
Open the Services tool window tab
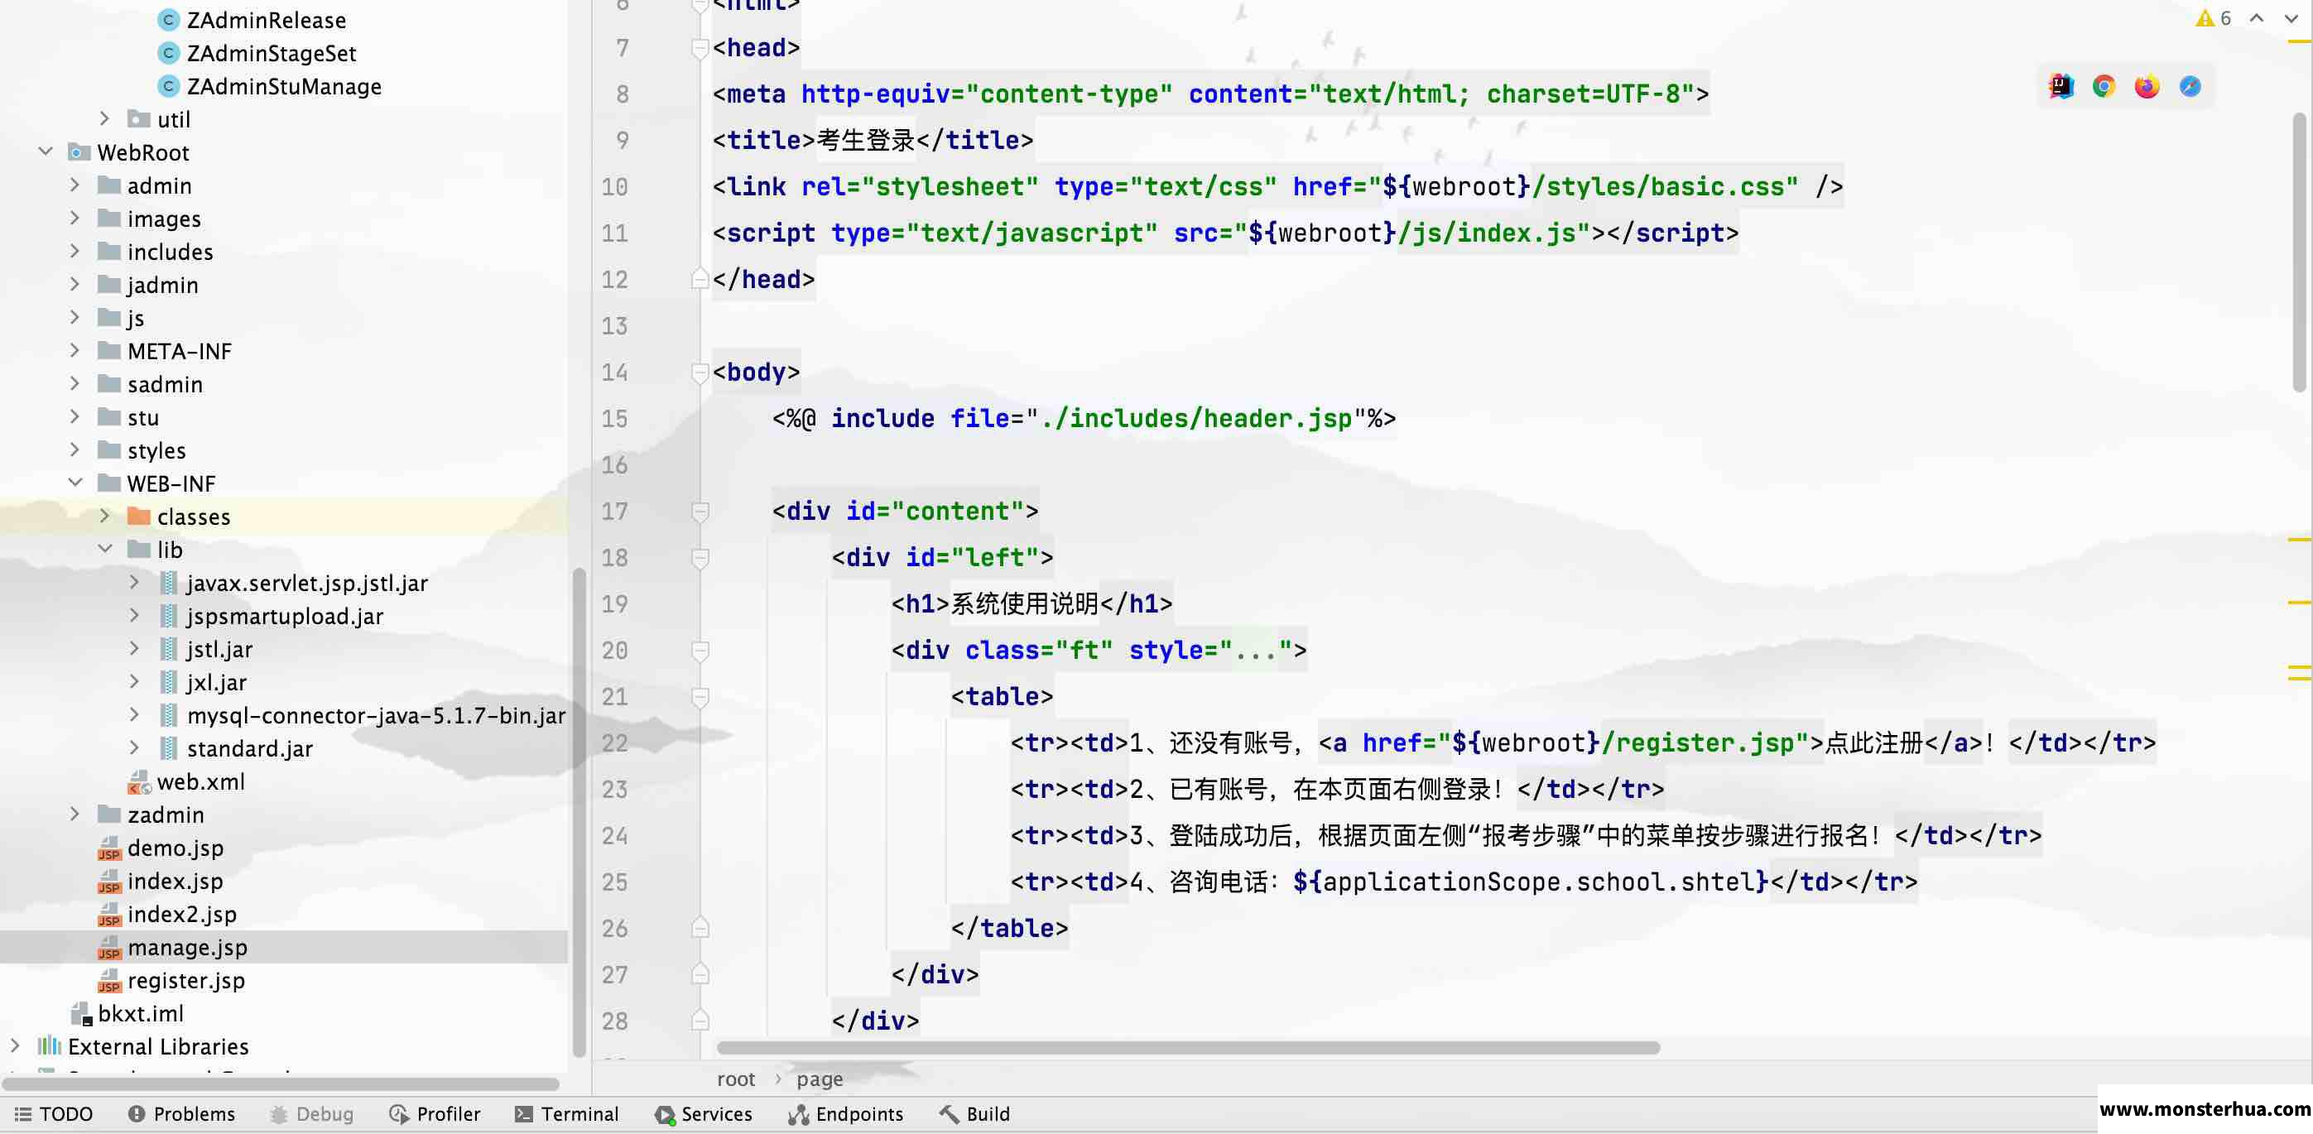click(704, 1113)
